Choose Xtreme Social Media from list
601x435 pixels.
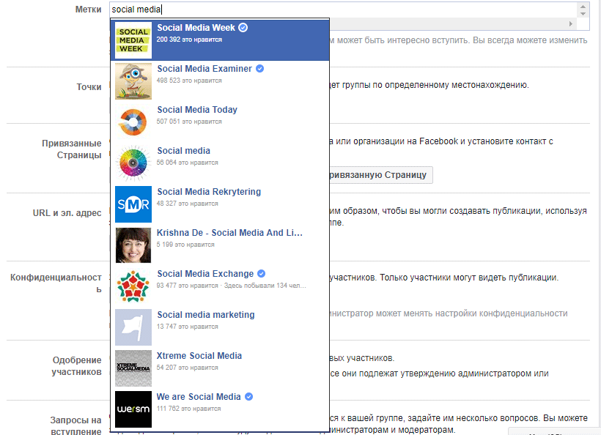pyautogui.click(x=220, y=368)
